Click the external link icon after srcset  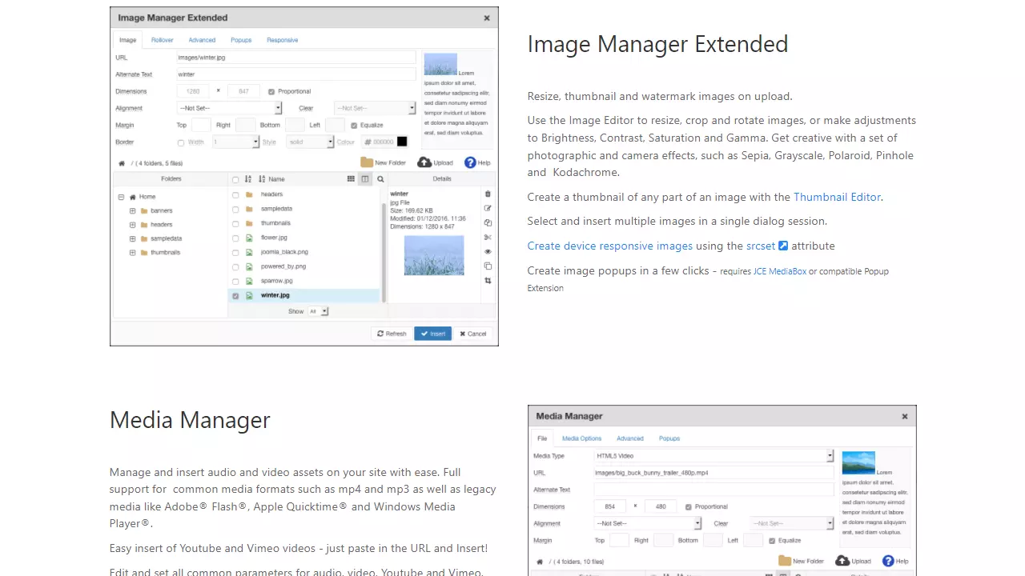point(783,246)
